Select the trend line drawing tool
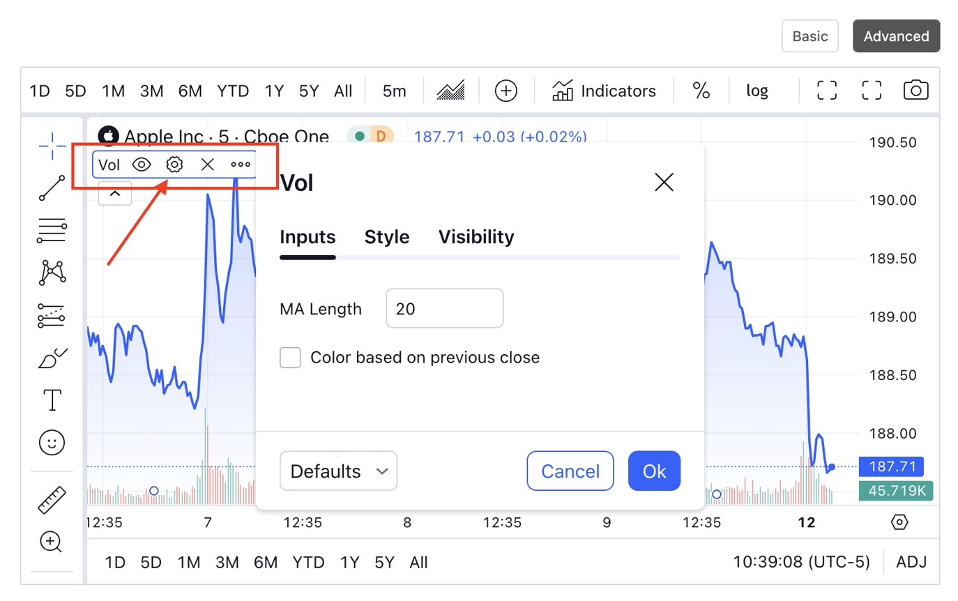This screenshot has width=958, height=601. click(x=50, y=188)
